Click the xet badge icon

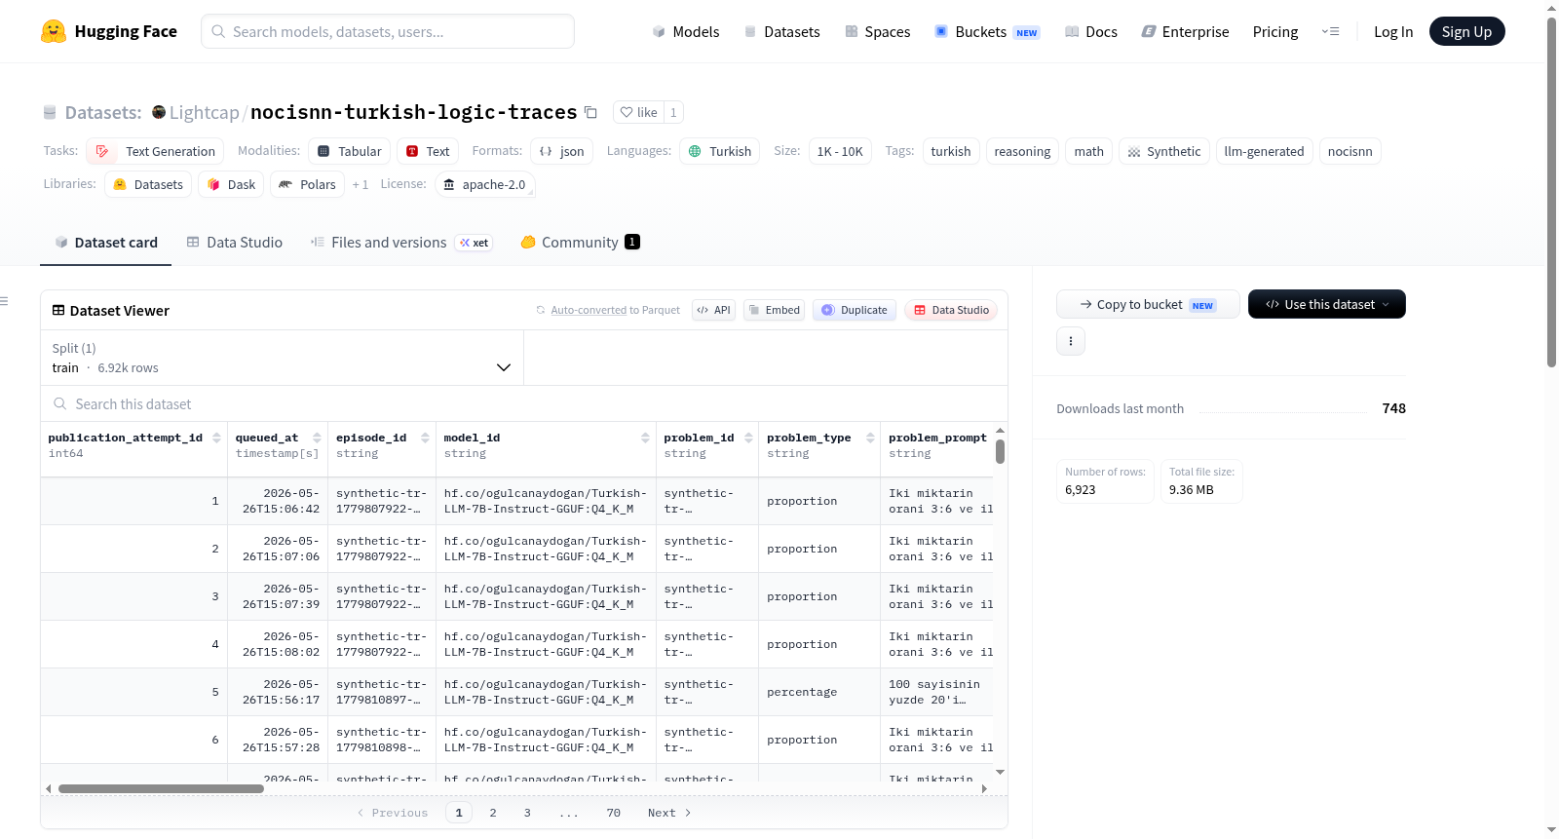click(475, 243)
